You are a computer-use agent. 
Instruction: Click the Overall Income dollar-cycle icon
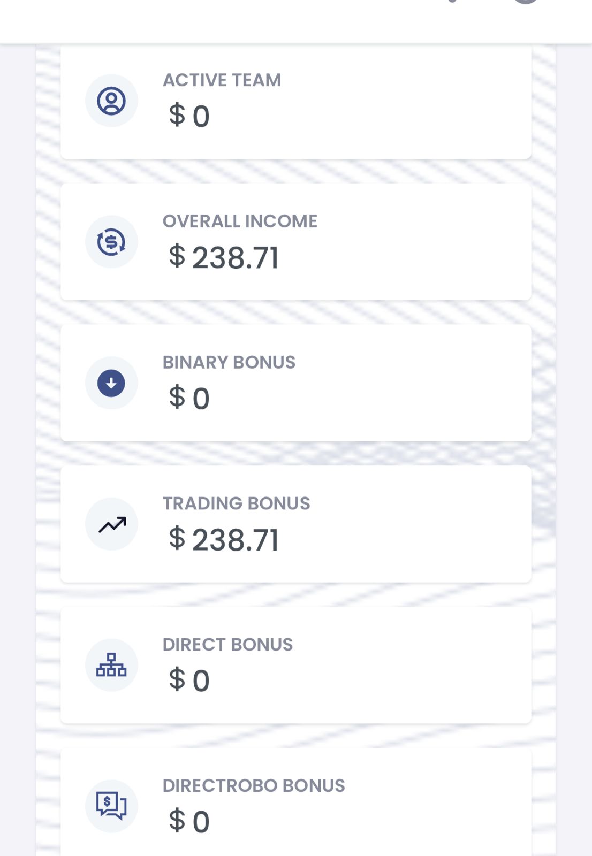(x=111, y=242)
